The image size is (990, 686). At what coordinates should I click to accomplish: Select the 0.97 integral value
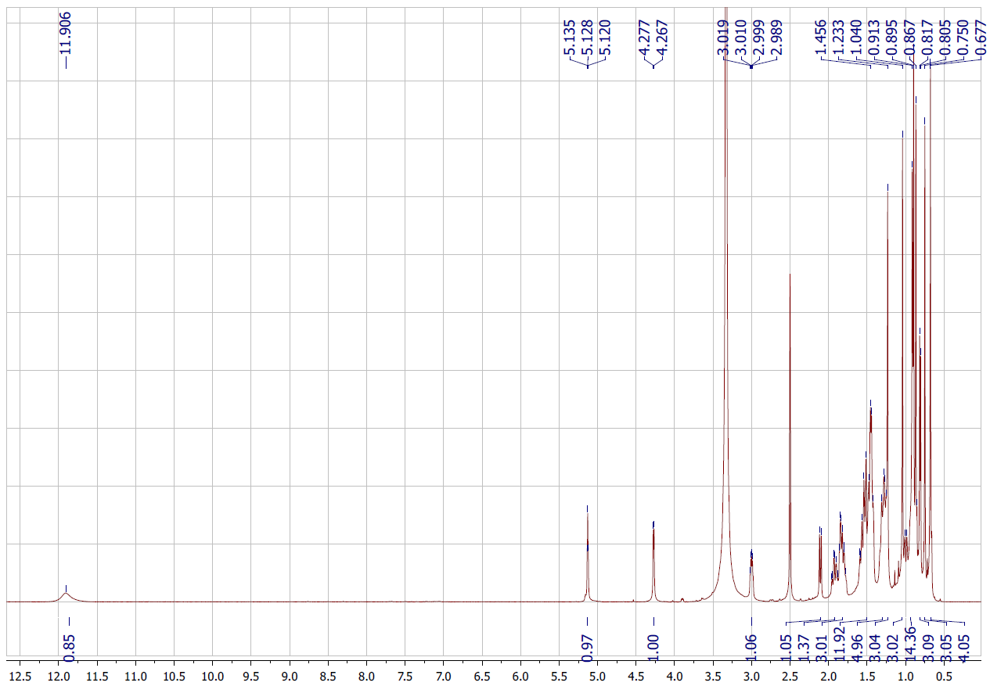click(x=588, y=646)
